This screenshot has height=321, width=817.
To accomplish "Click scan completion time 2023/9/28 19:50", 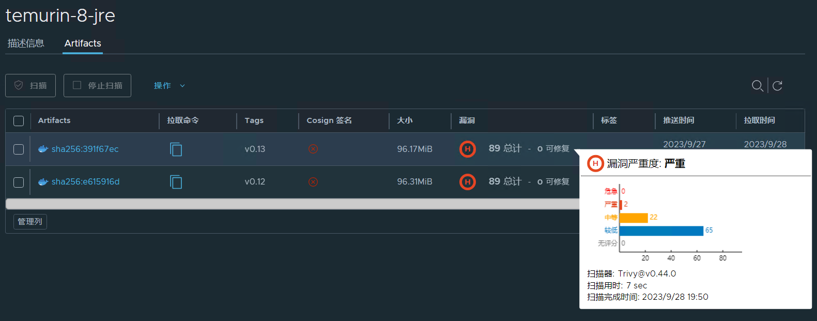I will [x=675, y=297].
